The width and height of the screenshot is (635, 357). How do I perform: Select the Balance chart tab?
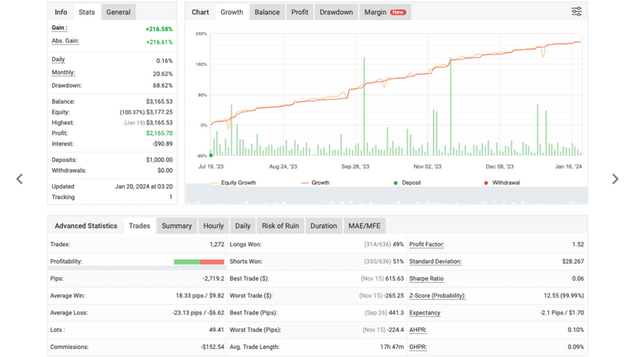tap(267, 12)
